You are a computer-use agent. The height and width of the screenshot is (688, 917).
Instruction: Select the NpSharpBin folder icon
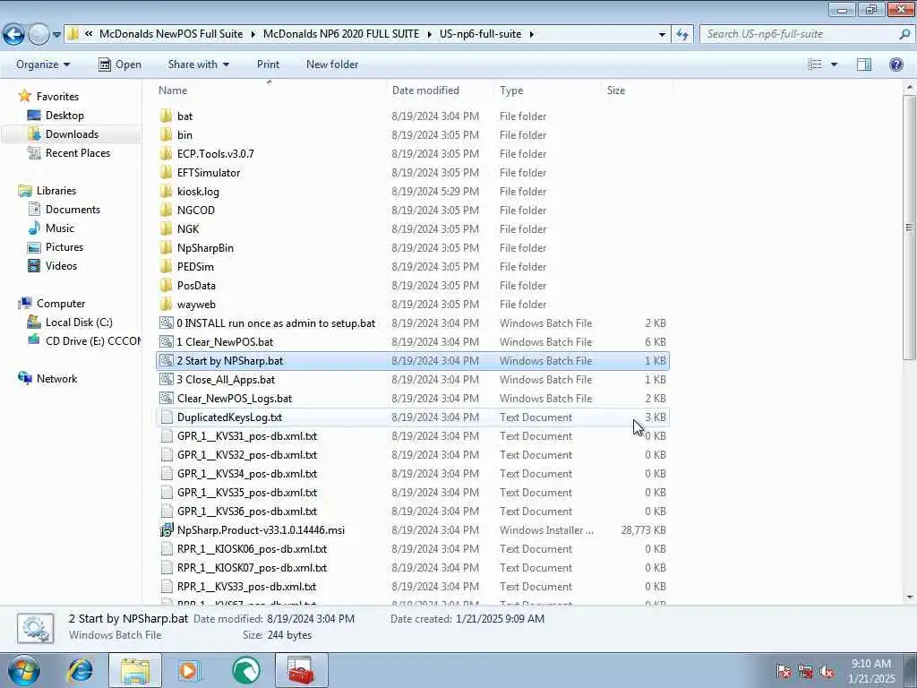coord(166,247)
